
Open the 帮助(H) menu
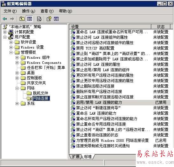tap(66, 11)
